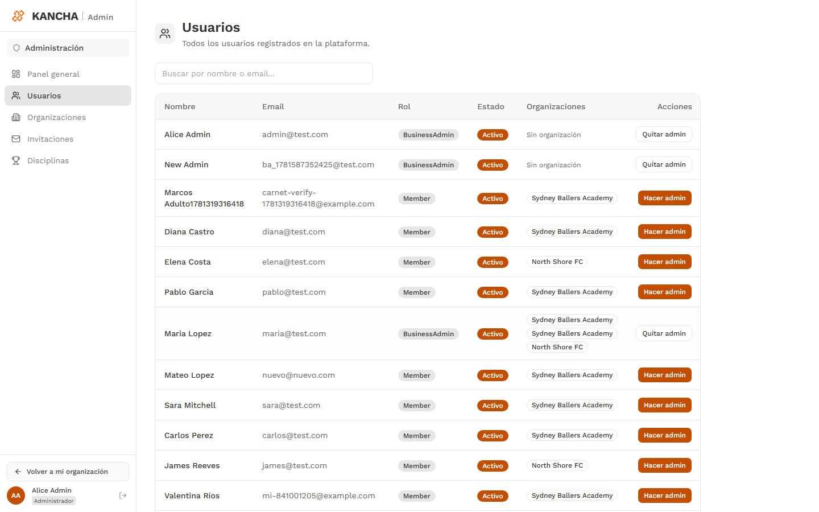Click the Administración header item
Viewport: 819px width, 512px height.
pyautogui.click(x=68, y=48)
